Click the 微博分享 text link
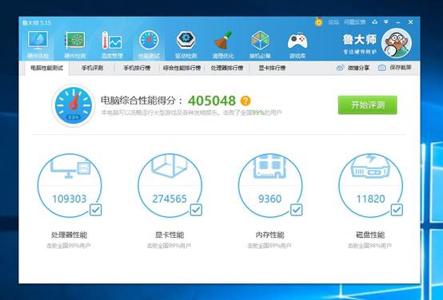Screen dimensions: 443x300 (x=358, y=68)
